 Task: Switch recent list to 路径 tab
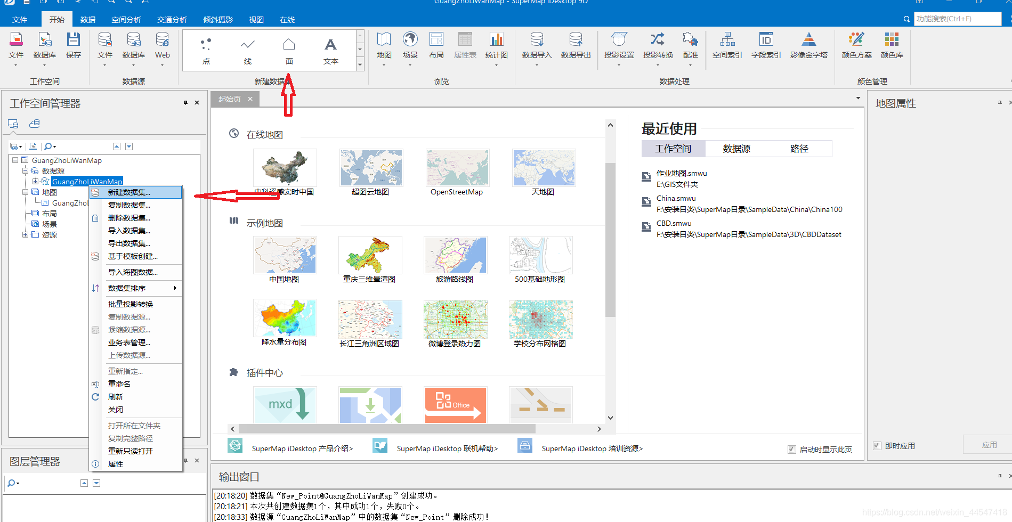(799, 149)
